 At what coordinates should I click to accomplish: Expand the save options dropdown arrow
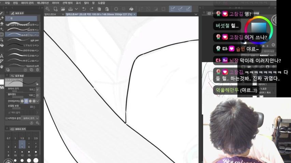click(x=76, y=9)
